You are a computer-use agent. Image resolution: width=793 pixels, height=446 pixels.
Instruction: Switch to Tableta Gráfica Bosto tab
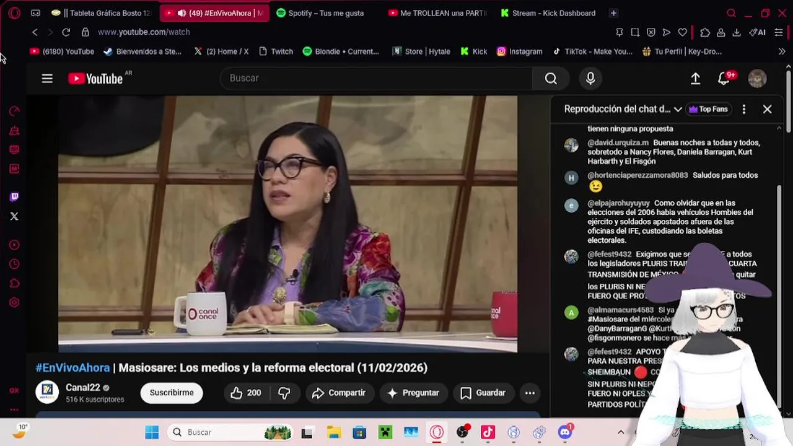[101, 13]
